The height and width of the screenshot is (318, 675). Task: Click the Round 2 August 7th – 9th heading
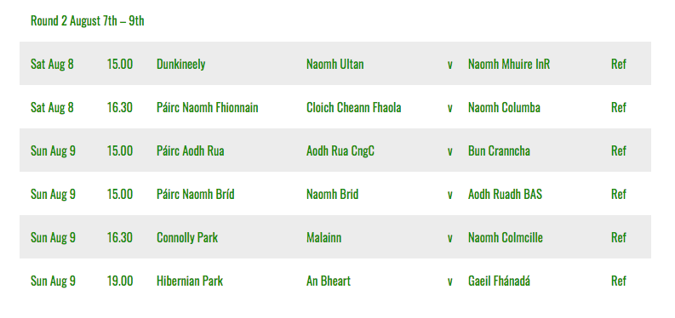pyautogui.click(x=88, y=20)
